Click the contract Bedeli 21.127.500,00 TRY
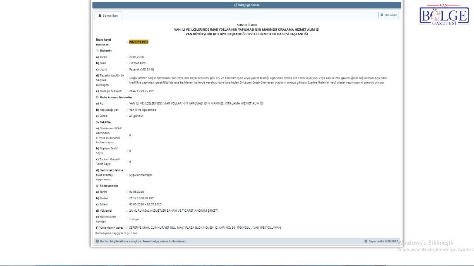 coord(141,198)
